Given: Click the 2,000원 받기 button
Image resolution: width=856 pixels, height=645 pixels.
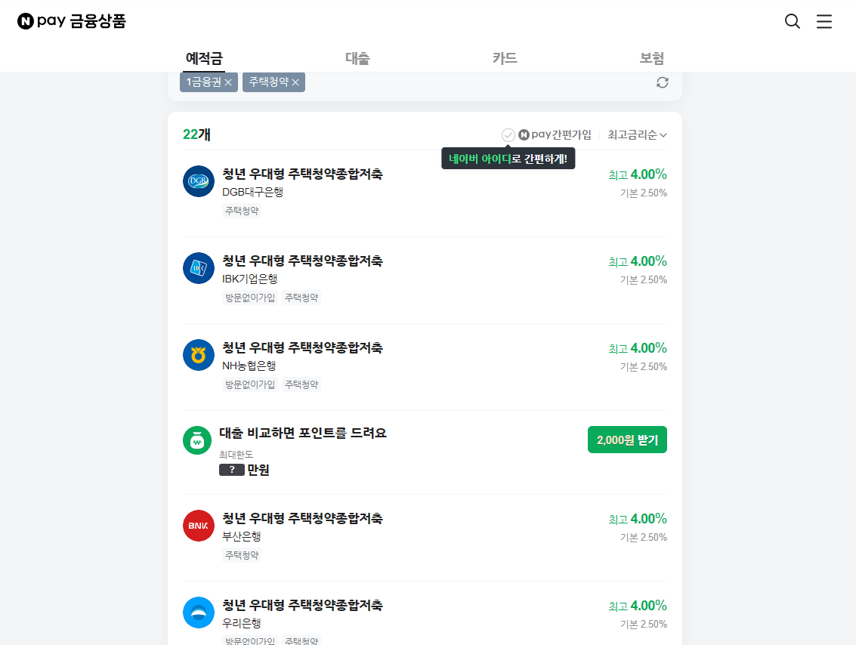Looking at the screenshot, I should pos(627,439).
